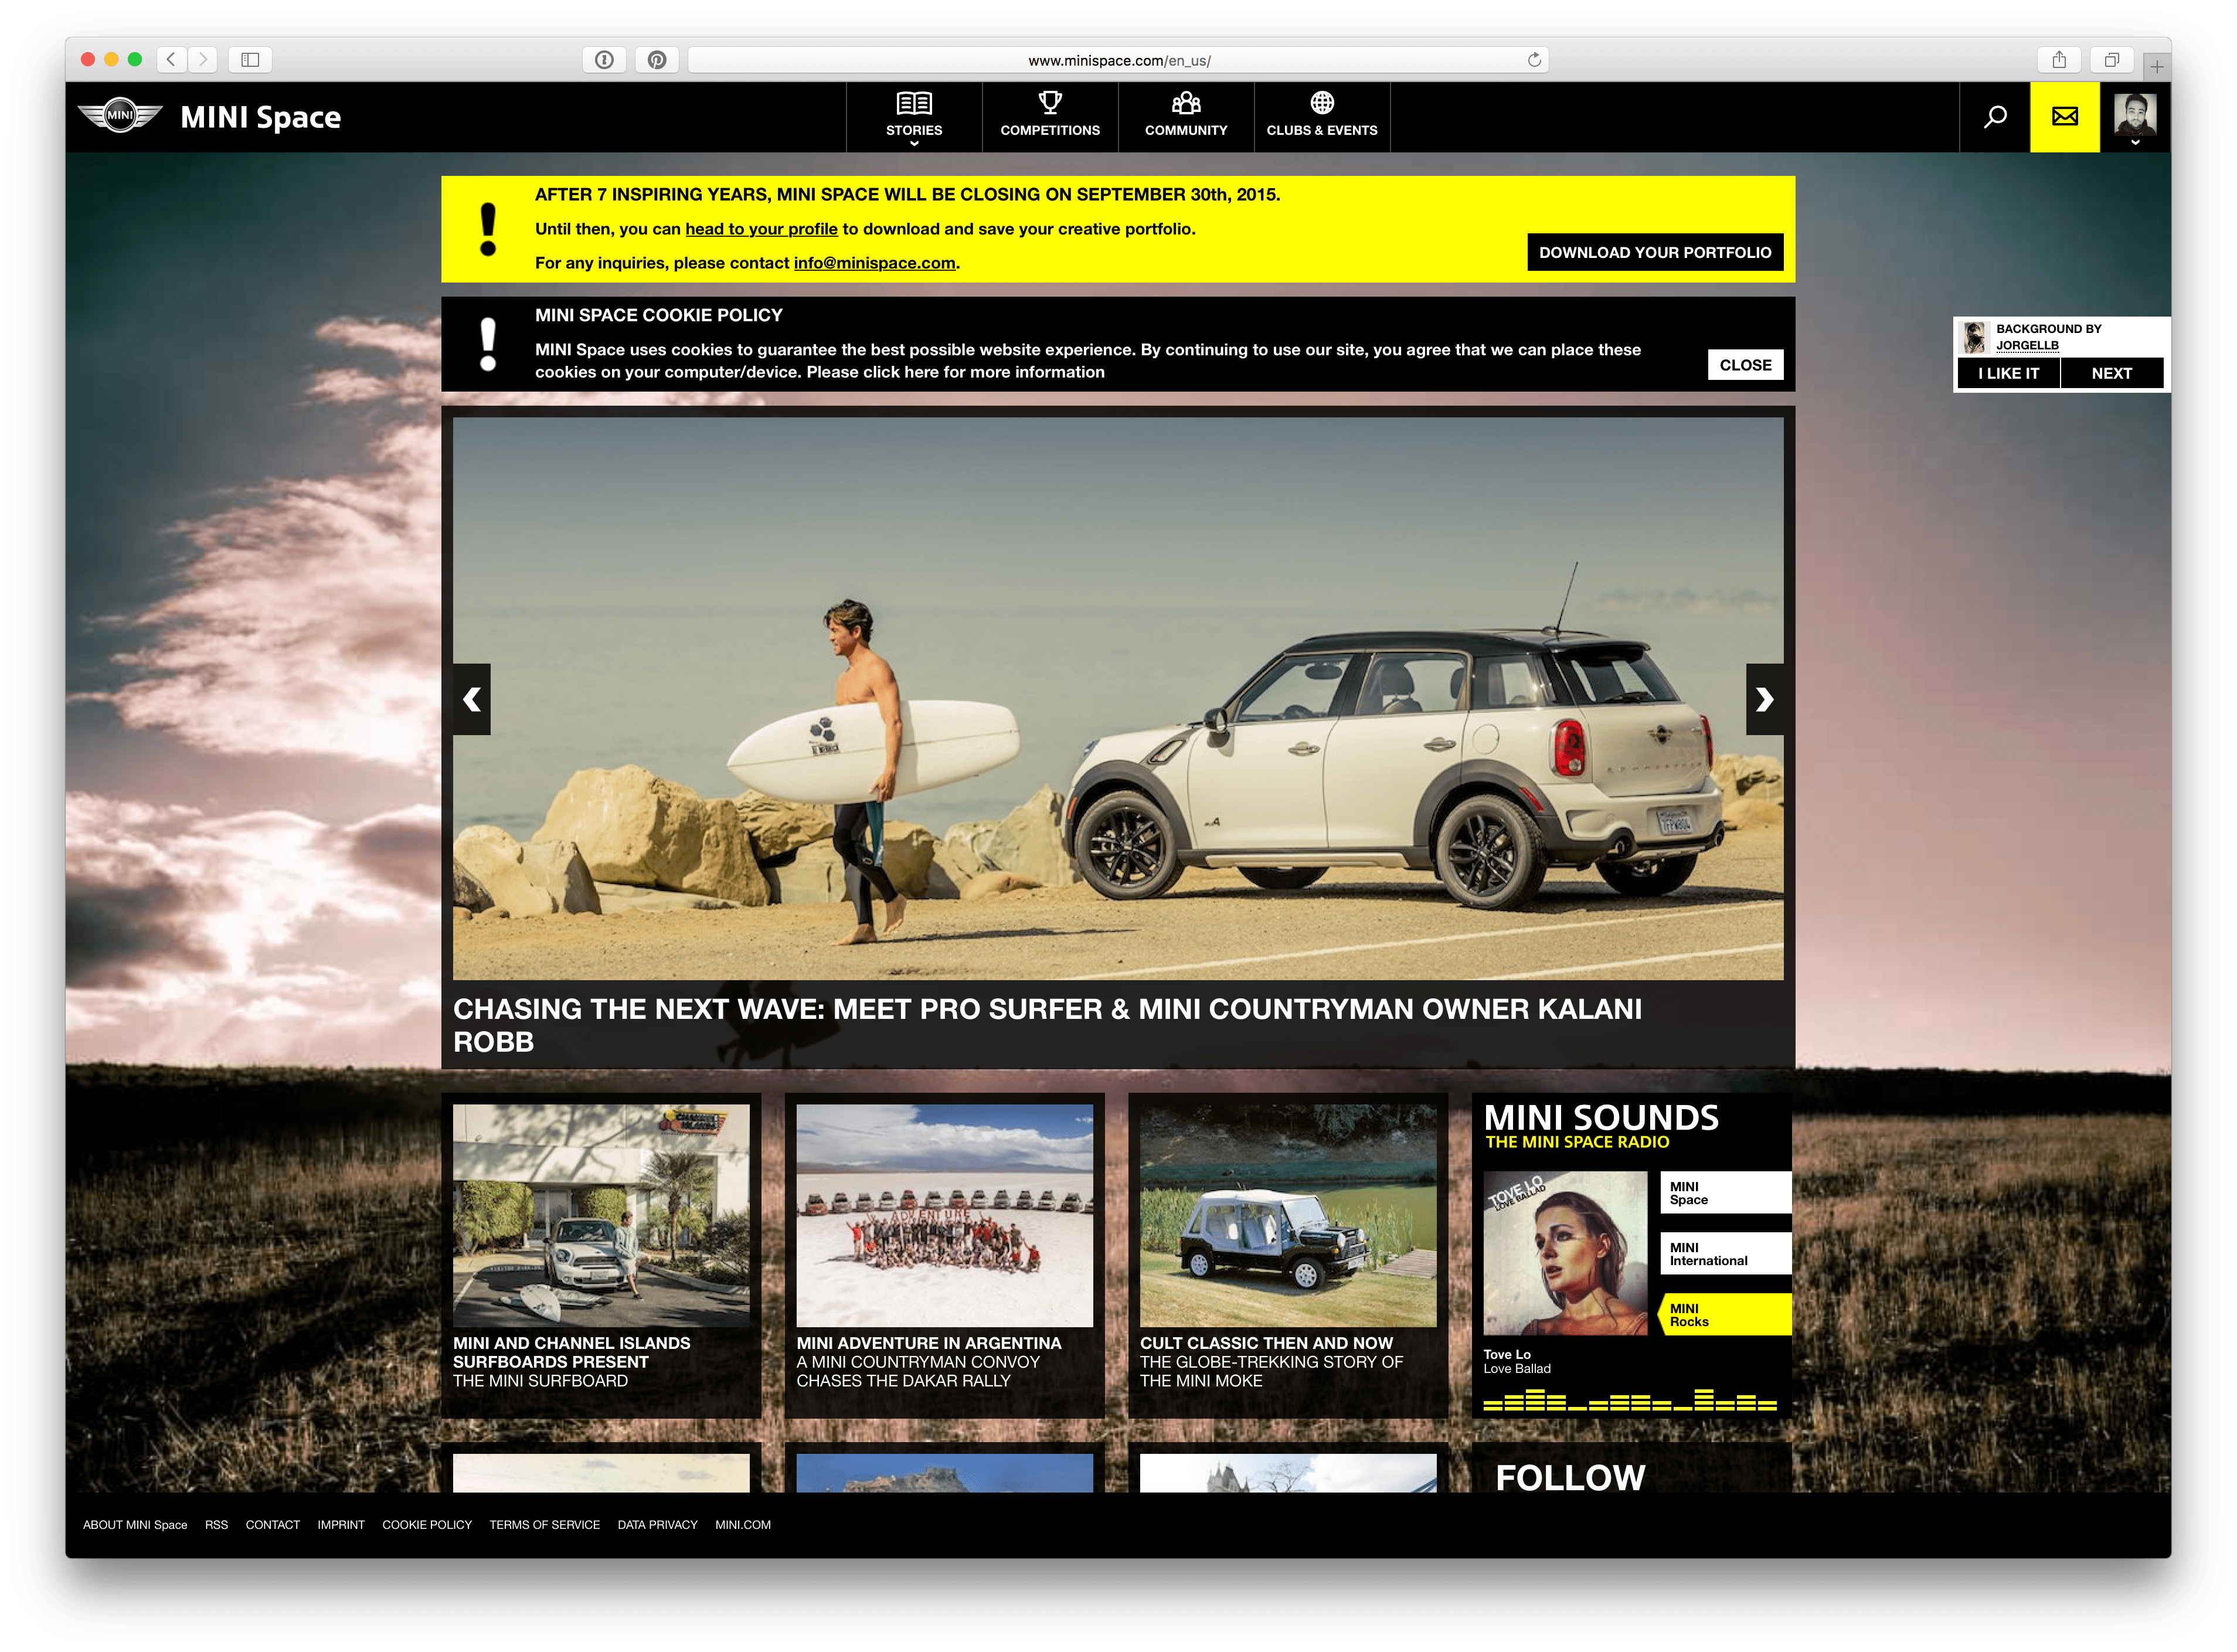Open the RSS footer link
The image size is (2237, 1652).
click(x=216, y=1525)
